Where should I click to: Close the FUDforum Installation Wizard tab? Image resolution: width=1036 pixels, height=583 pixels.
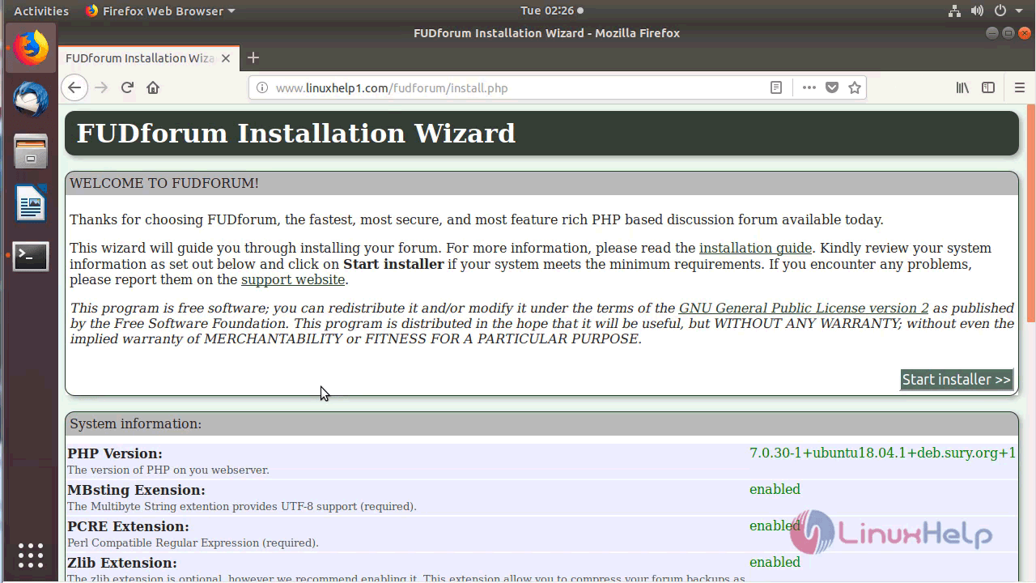click(x=226, y=58)
